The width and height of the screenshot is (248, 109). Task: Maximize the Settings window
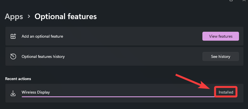pyautogui.click(x=231, y=1)
